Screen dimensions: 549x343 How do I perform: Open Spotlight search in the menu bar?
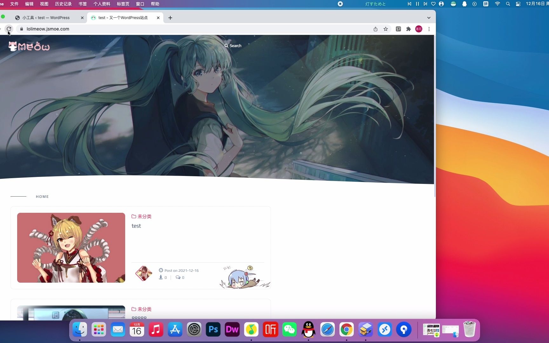[508, 4]
